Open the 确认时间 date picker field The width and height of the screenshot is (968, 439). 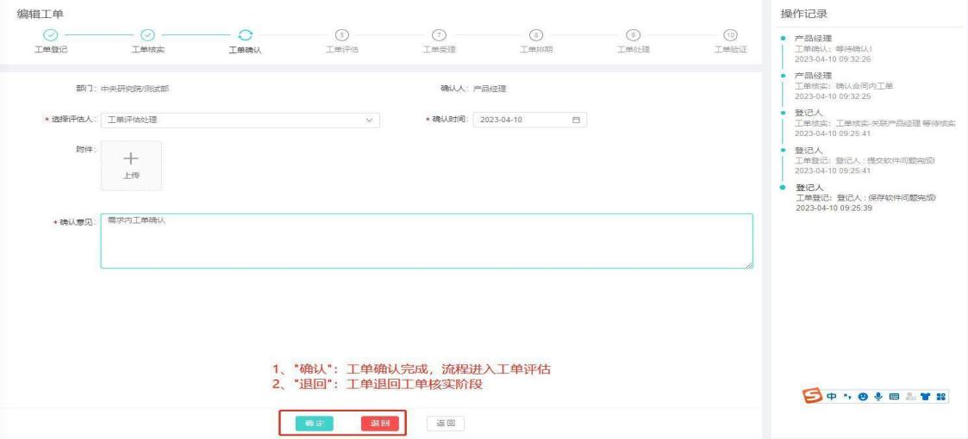(x=521, y=120)
